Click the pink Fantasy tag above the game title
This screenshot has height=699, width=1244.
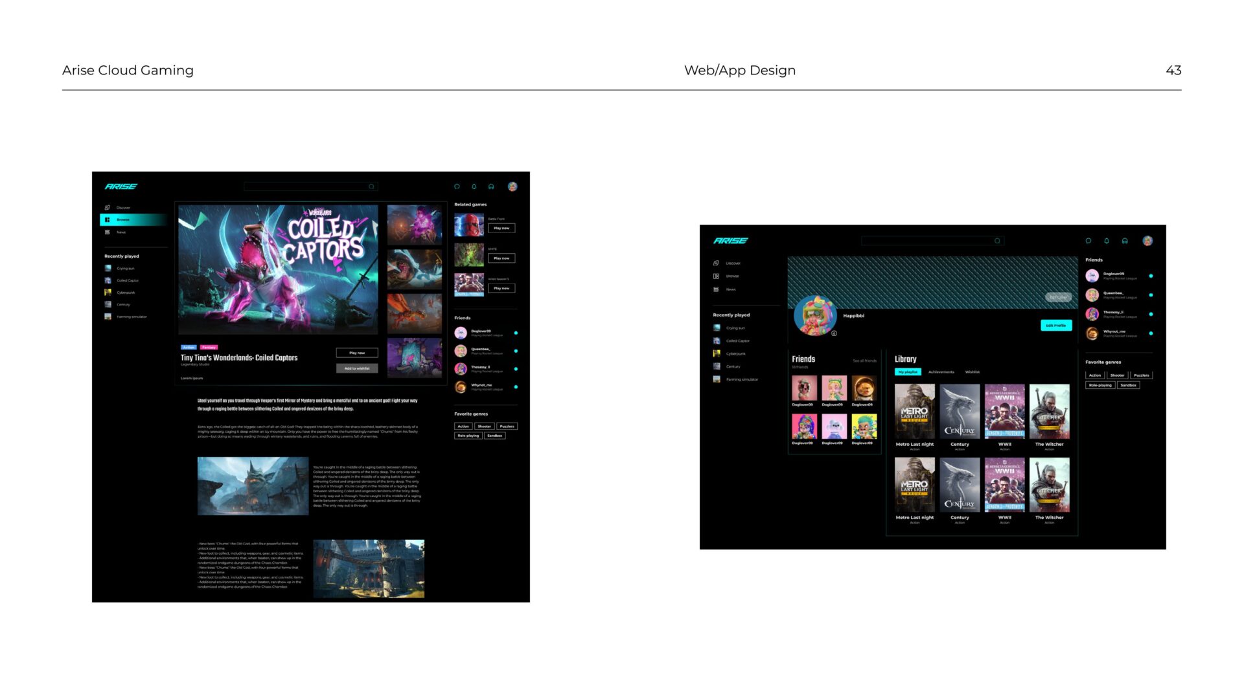(x=209, y=348)
